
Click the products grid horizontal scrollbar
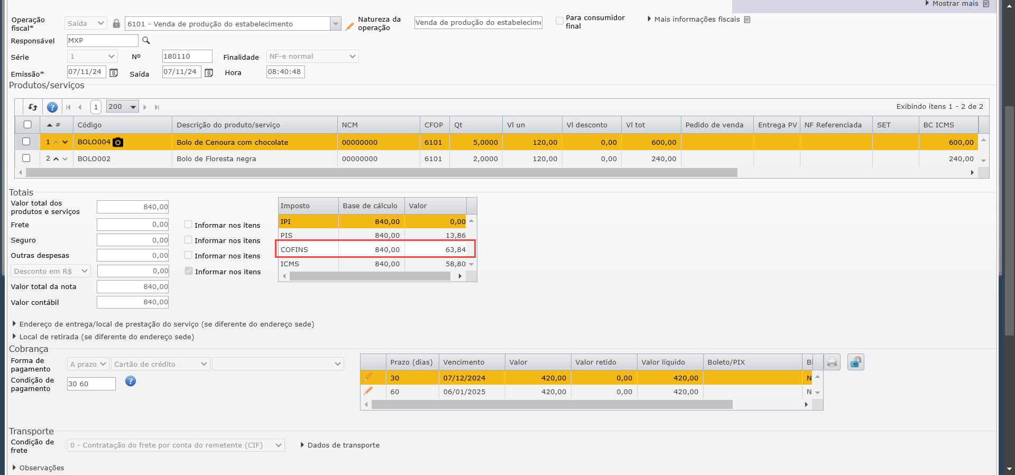coord(381,173)
